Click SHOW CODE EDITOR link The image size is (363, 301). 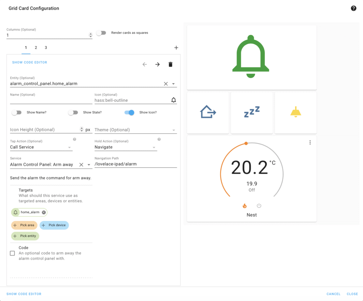coord(29,62)
